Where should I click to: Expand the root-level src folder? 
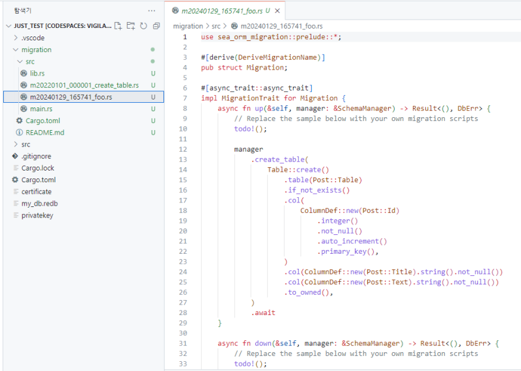click(x=16, y=144)
